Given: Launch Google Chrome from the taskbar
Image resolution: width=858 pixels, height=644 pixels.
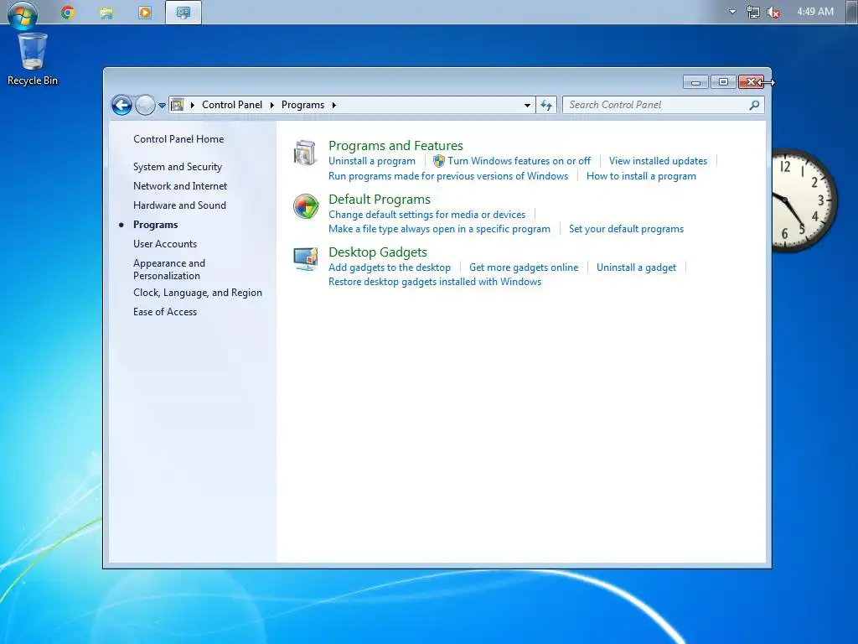Looking at the screenshot, I should pyautogui.click(x=68, y=12).
